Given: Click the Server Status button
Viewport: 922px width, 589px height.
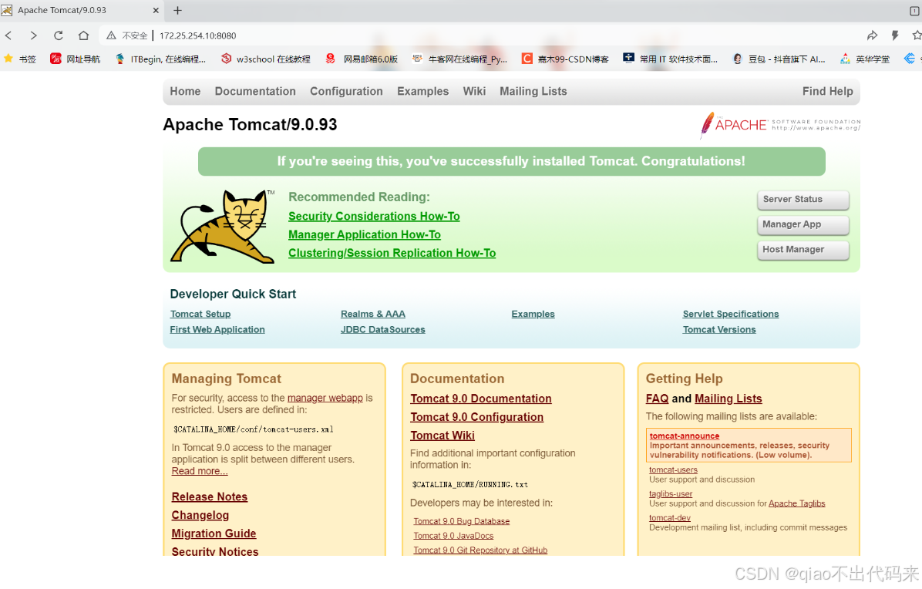Looking at the screenshot, I should pyautogui.click(x=803, y=199).
